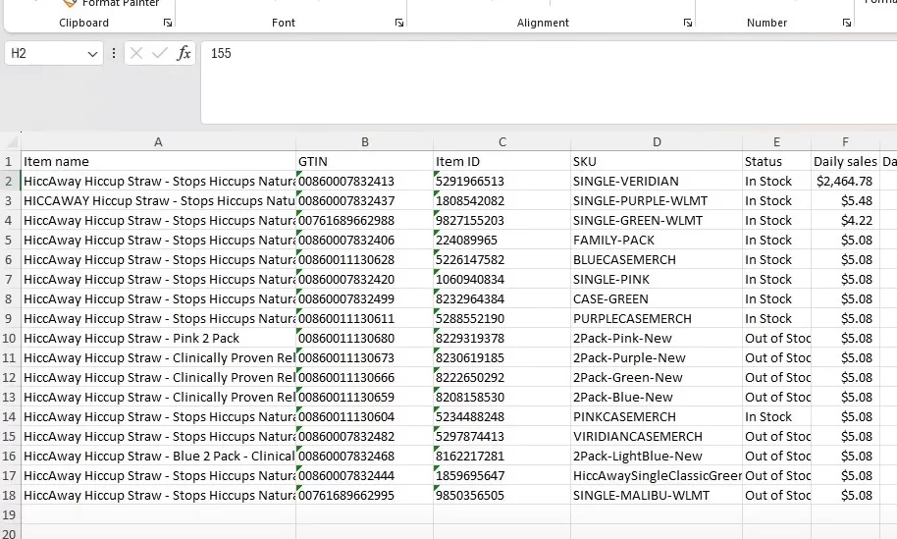
Task: Select cell with Item ID 224089965
Action: coord(501,241)
